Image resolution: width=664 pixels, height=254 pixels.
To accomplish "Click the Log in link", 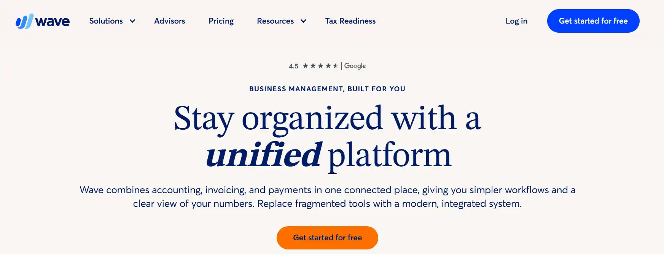I will [516, 21].
